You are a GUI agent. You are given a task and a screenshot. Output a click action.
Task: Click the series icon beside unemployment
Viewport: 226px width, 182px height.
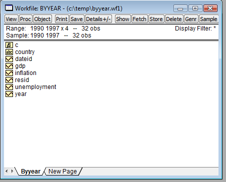[9, 87]
